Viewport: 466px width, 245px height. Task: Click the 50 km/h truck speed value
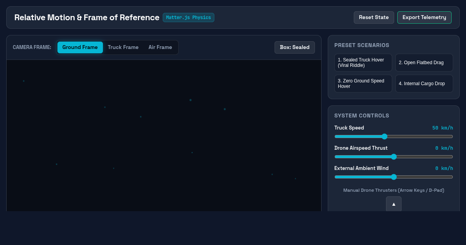443,128
